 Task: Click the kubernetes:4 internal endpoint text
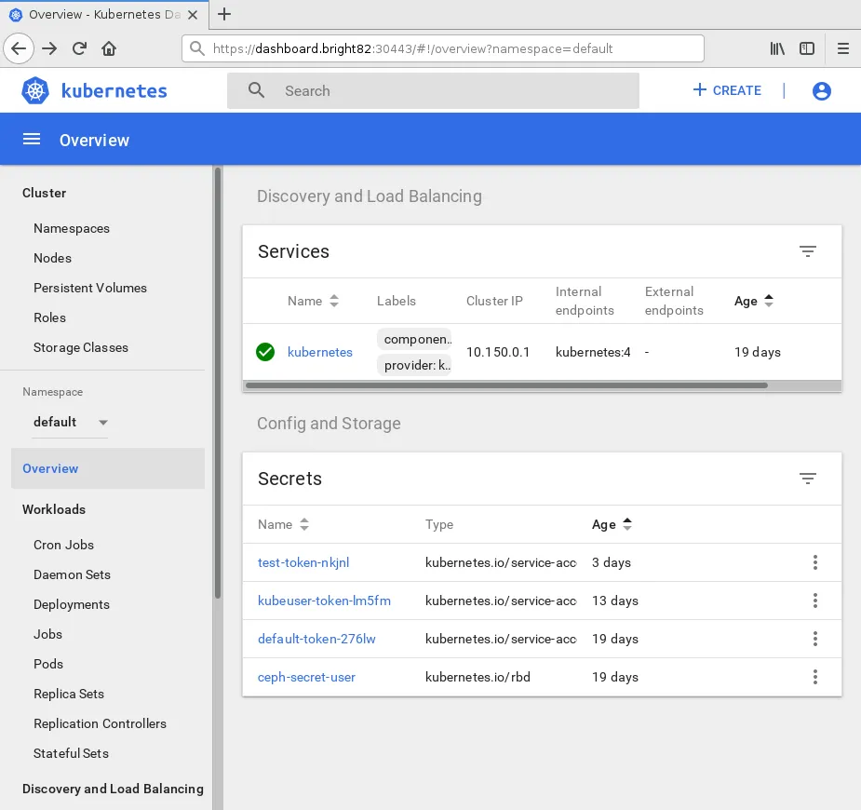tap(593, 352)
